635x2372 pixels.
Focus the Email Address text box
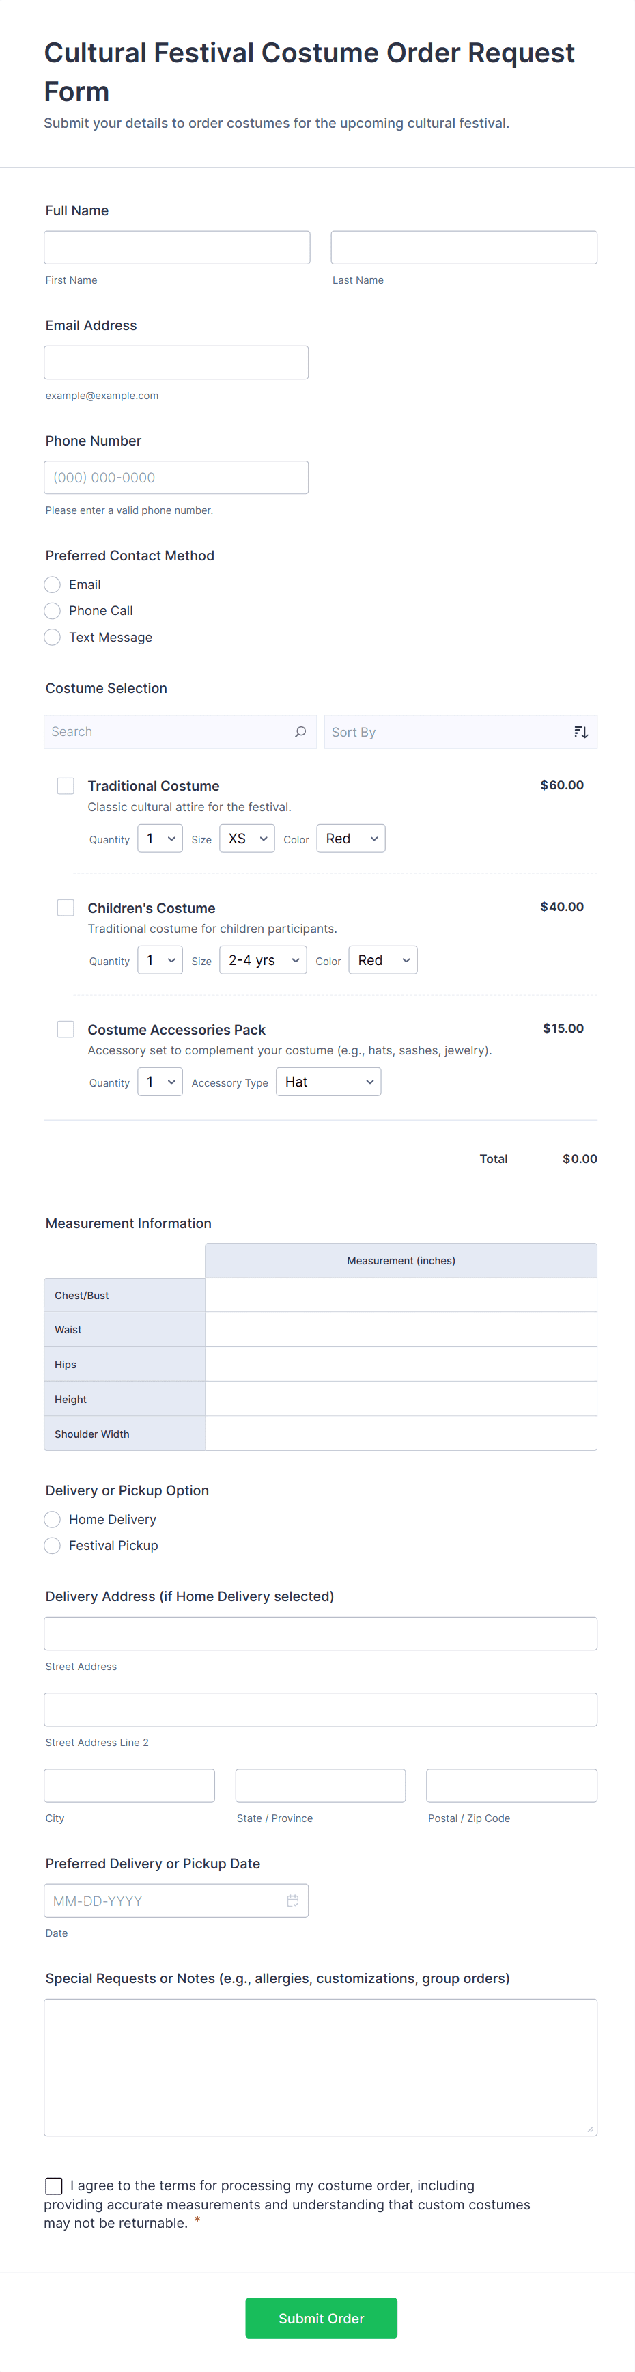tap(175, 363)
